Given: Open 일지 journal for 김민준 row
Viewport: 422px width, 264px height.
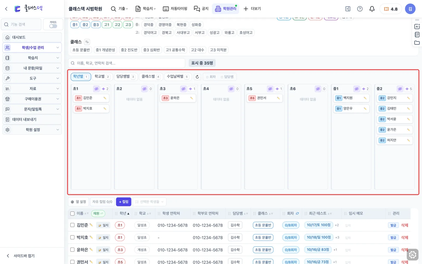Looking at the screenshot, I should coord(103,225).
